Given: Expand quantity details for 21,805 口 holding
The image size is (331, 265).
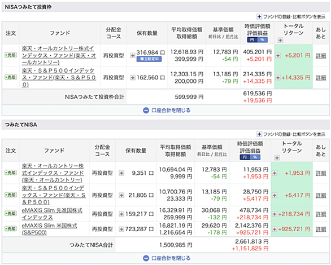Looking at the screenshot, I should (x=121, y=195).
